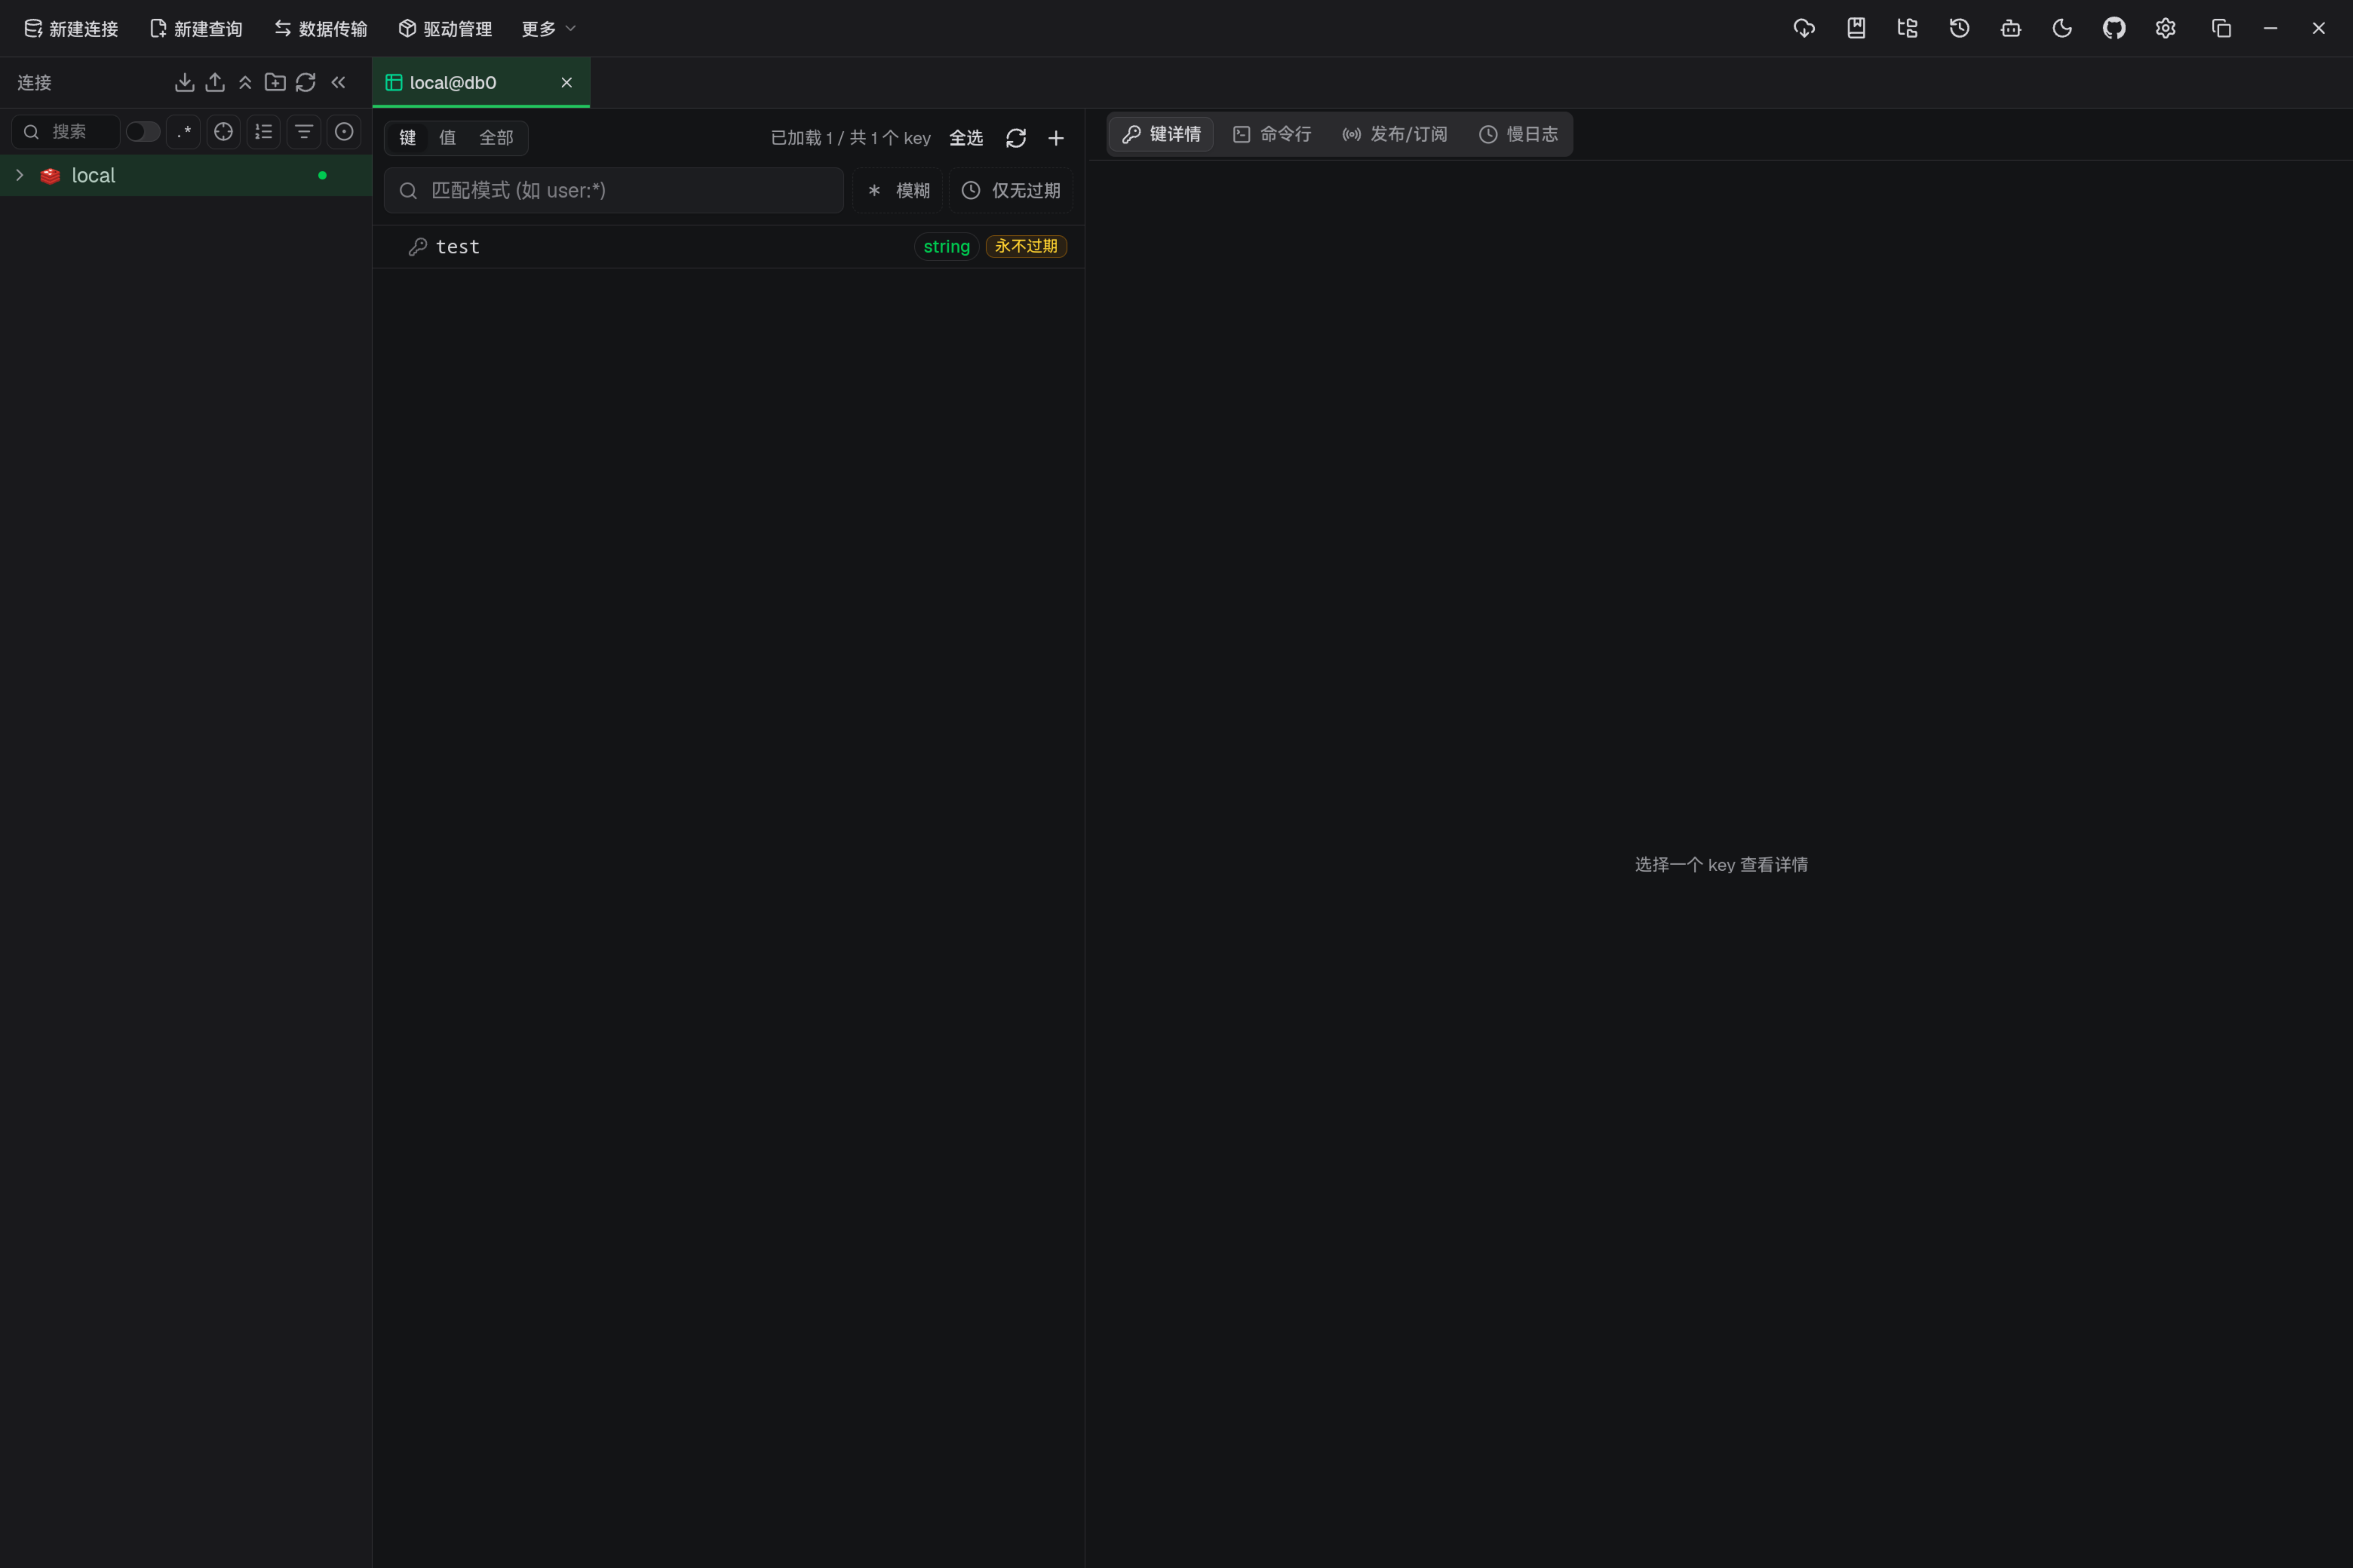Click the green status dot on local connection
2353x1568 pixels.
[322, 175]
